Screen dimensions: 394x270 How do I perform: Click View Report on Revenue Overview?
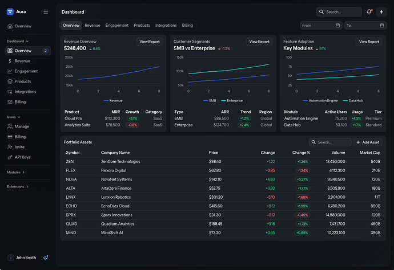[150, 42]
